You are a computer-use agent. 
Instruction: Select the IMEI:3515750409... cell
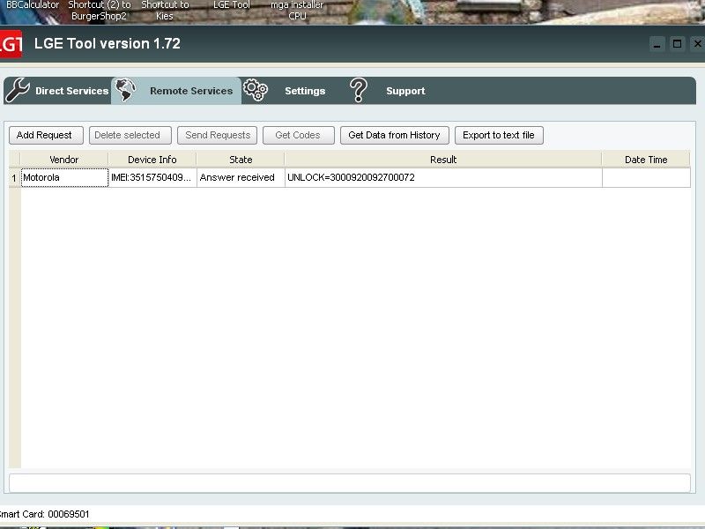pyautogui.click(x=152, y=178)
